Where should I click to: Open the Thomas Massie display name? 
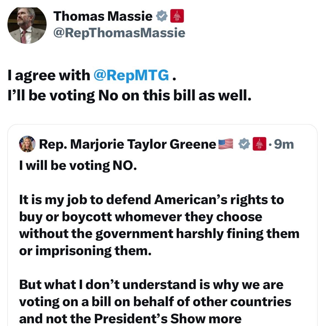[x=103, y=16]
